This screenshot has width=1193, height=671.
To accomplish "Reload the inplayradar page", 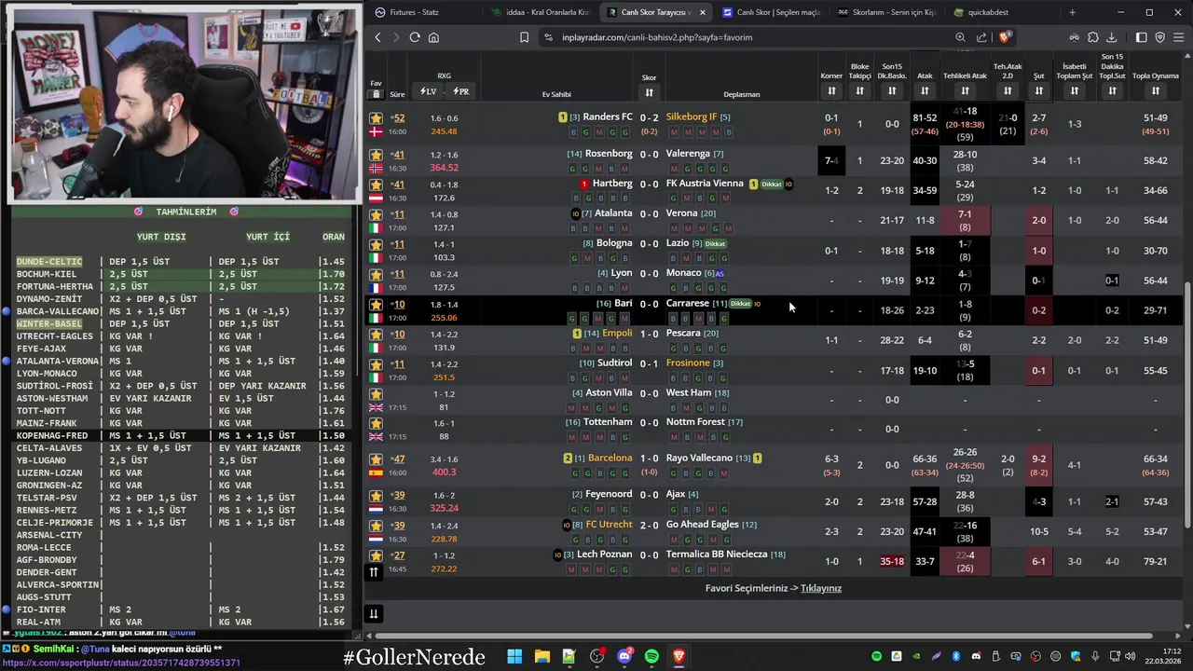I will (415, 37).
